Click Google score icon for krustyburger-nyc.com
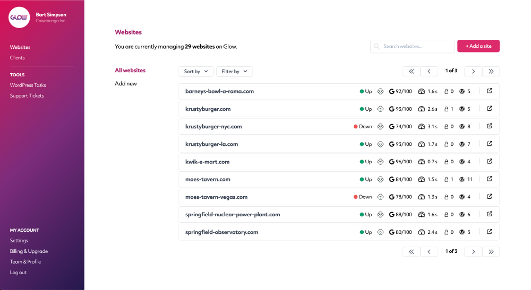 coord(391,126)
